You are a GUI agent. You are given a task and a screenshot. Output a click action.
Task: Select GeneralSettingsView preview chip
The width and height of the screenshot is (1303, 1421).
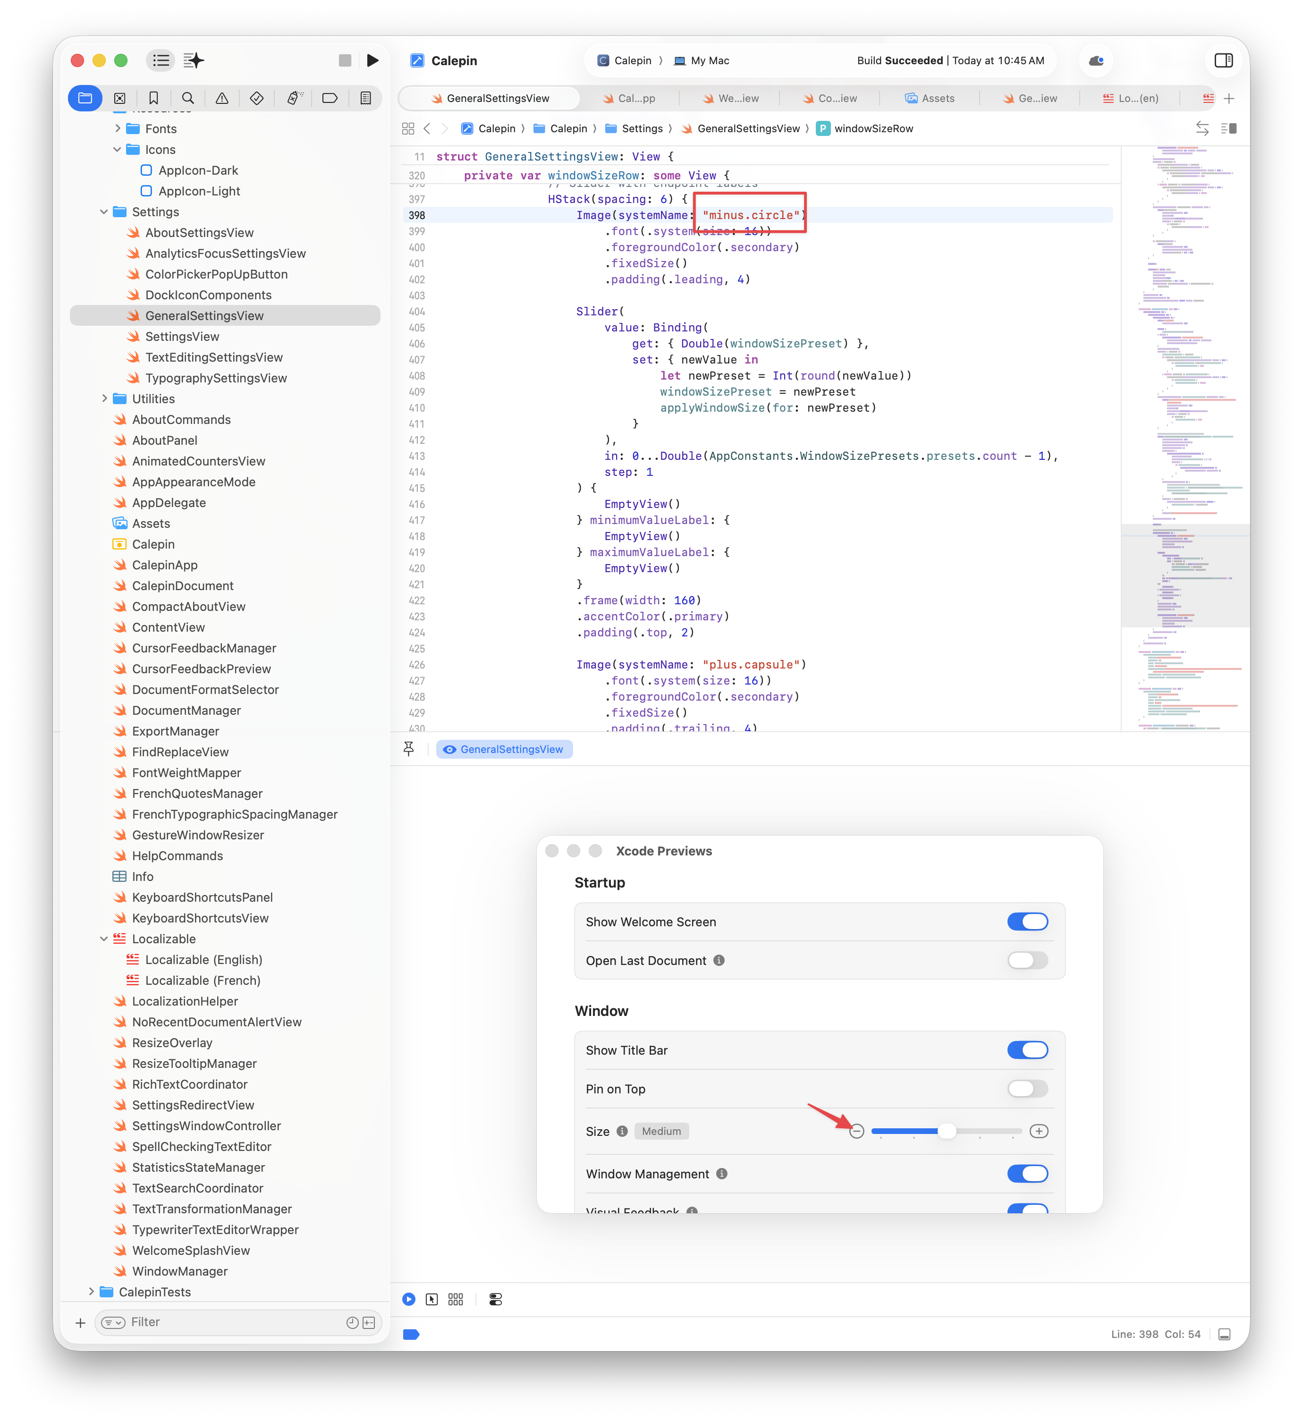[x=504, y=749]
